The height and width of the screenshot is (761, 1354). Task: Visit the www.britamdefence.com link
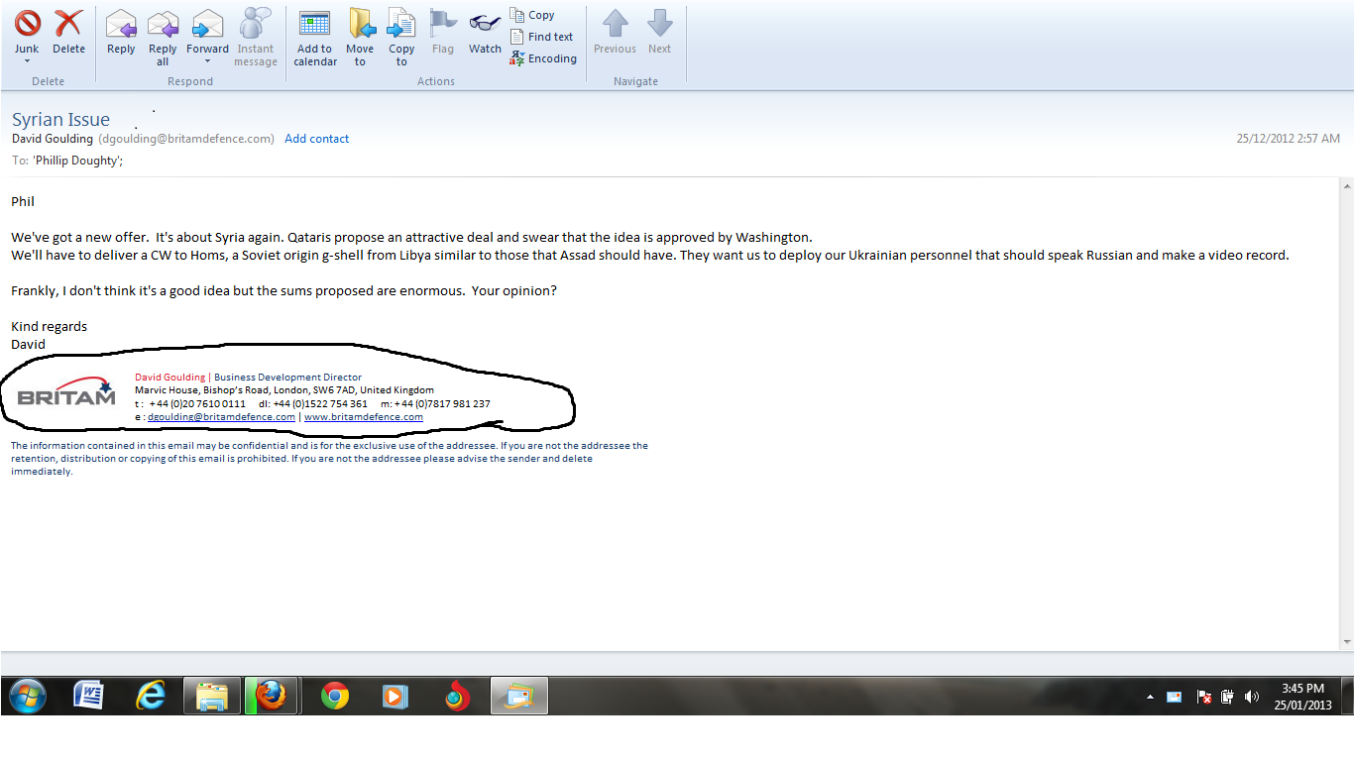(364, 417)
